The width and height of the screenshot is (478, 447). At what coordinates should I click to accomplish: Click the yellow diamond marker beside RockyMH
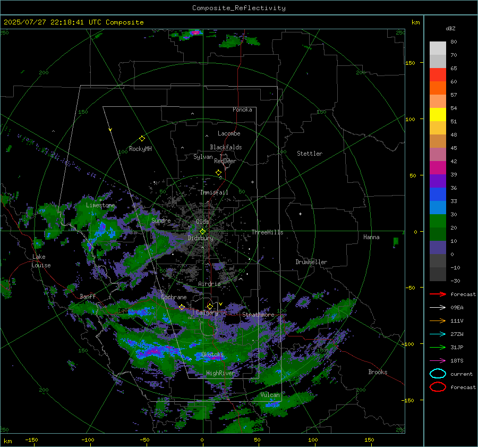(x=142, y=139)
